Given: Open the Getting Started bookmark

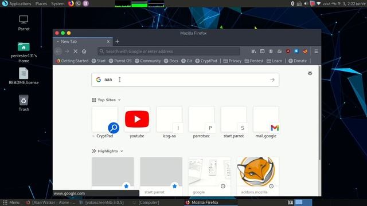Looking at the screenshot, I should [x=72, y=61].
